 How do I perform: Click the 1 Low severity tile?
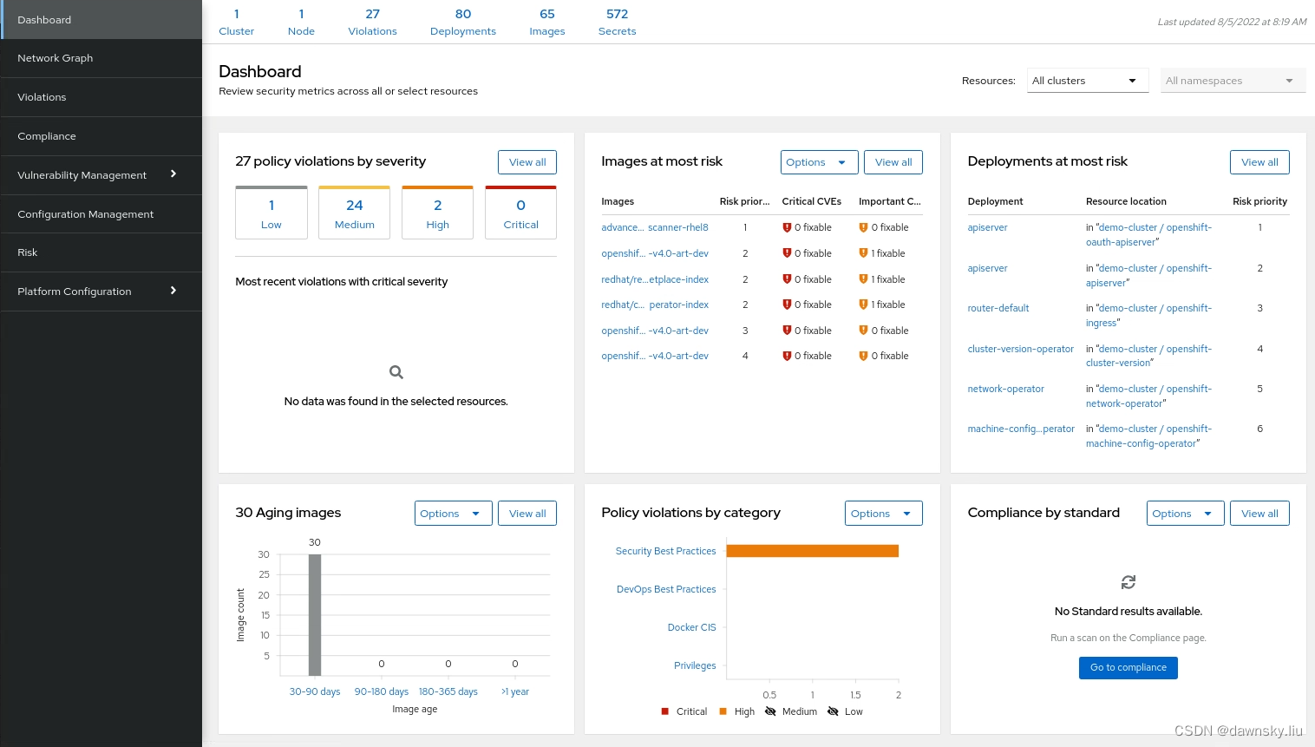(x=272, y=213)
